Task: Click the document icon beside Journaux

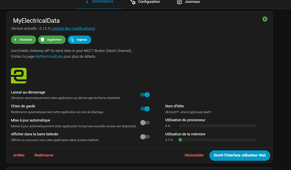Action: 180,2
